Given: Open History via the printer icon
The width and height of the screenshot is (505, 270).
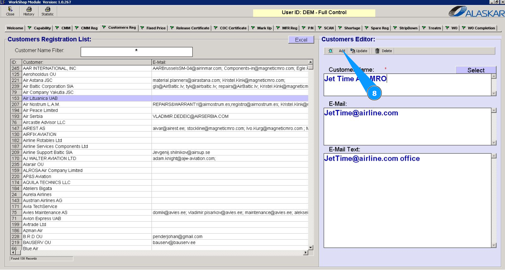Looking at the screenshot, I should 29,9.
